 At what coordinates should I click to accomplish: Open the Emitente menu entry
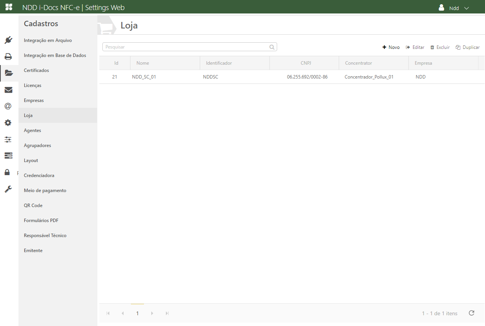click(33, 251)
